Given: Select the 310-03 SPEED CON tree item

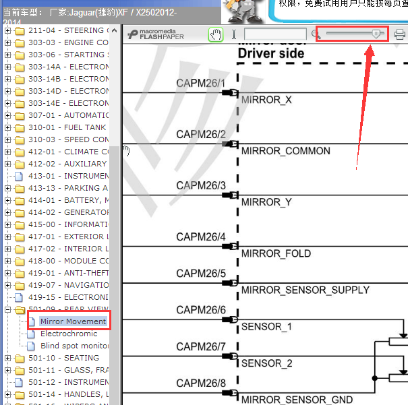Looking at the screenshot, I should tap(68, 139).
